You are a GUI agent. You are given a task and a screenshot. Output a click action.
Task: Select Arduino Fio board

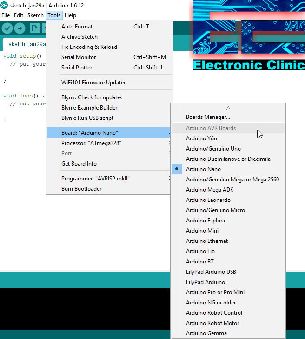(x=228, y=251)
